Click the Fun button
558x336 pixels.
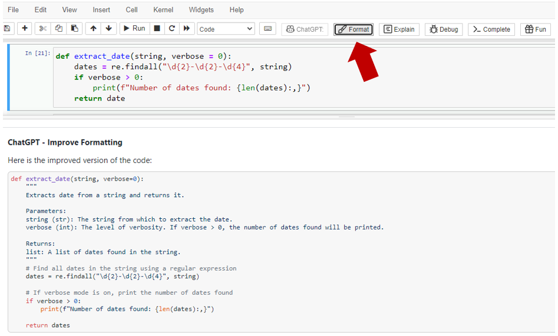(536, 29)
